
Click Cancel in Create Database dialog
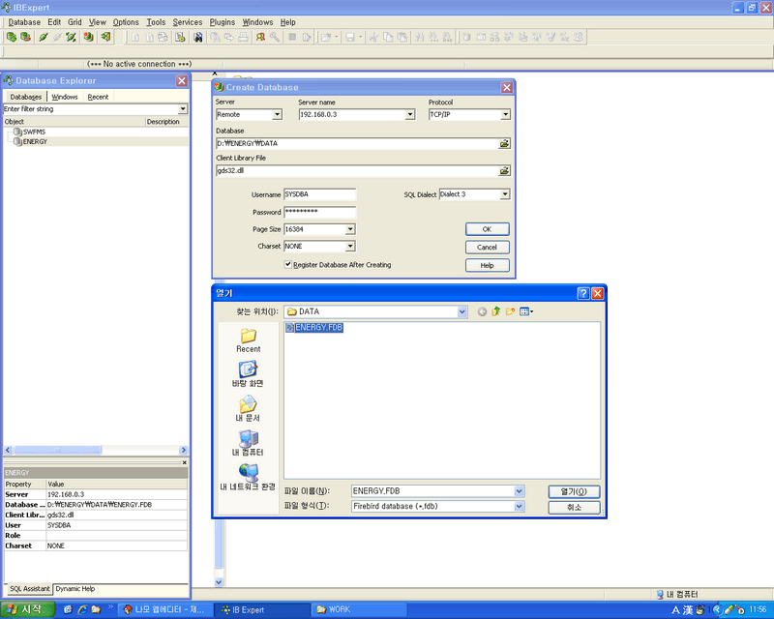(488, 248)
